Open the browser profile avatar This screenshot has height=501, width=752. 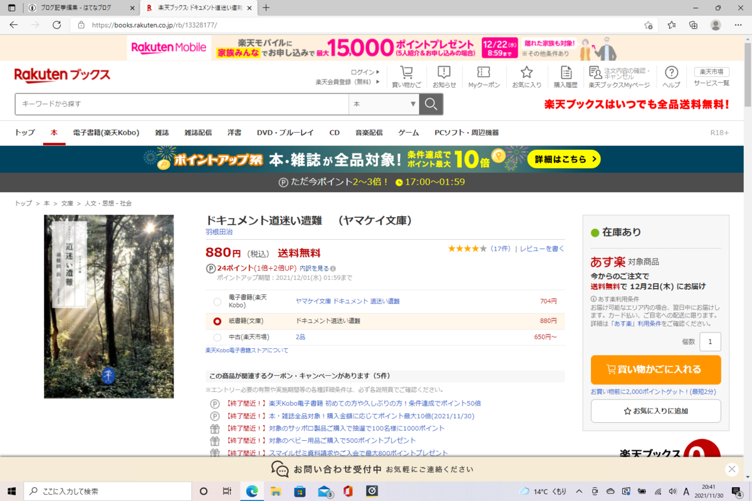[716, 25]
